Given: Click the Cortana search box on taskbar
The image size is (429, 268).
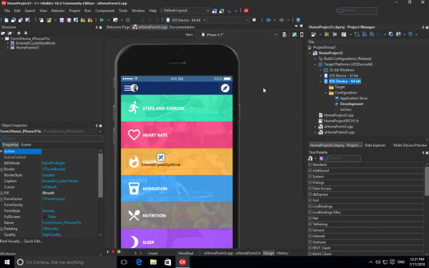Looking at the screenshot, I should [66, 262].
